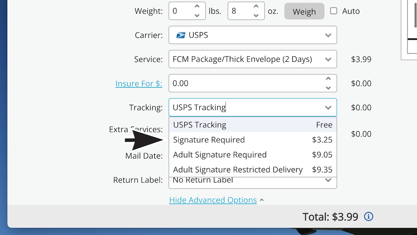Open the Return Label dropdown

tap(328, 180)
